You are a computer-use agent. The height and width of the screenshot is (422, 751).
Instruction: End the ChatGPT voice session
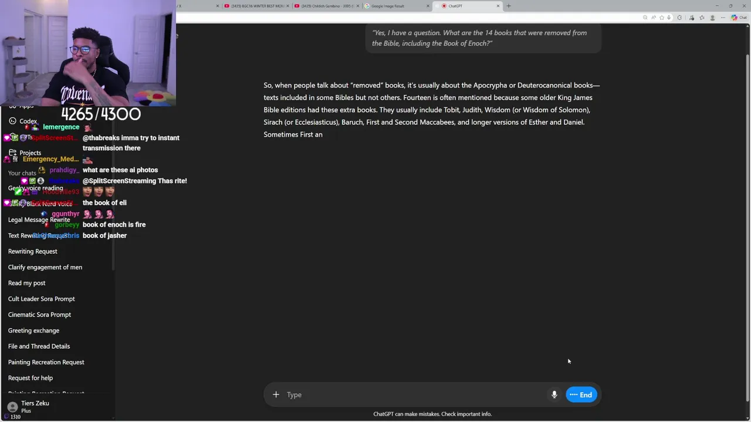(x=581, y=394)
